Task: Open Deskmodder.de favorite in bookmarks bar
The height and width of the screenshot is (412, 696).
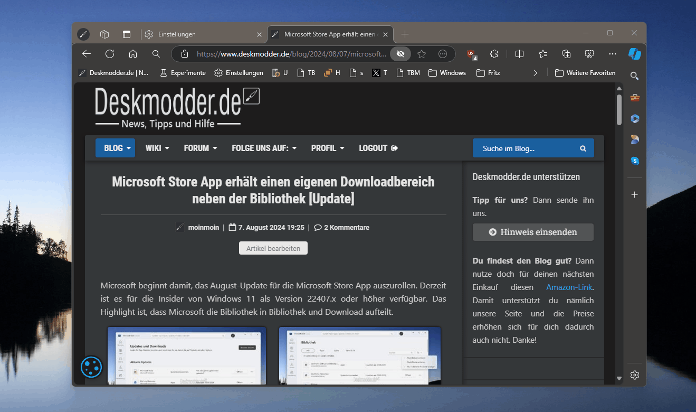Action: click(x=113, y=73)
